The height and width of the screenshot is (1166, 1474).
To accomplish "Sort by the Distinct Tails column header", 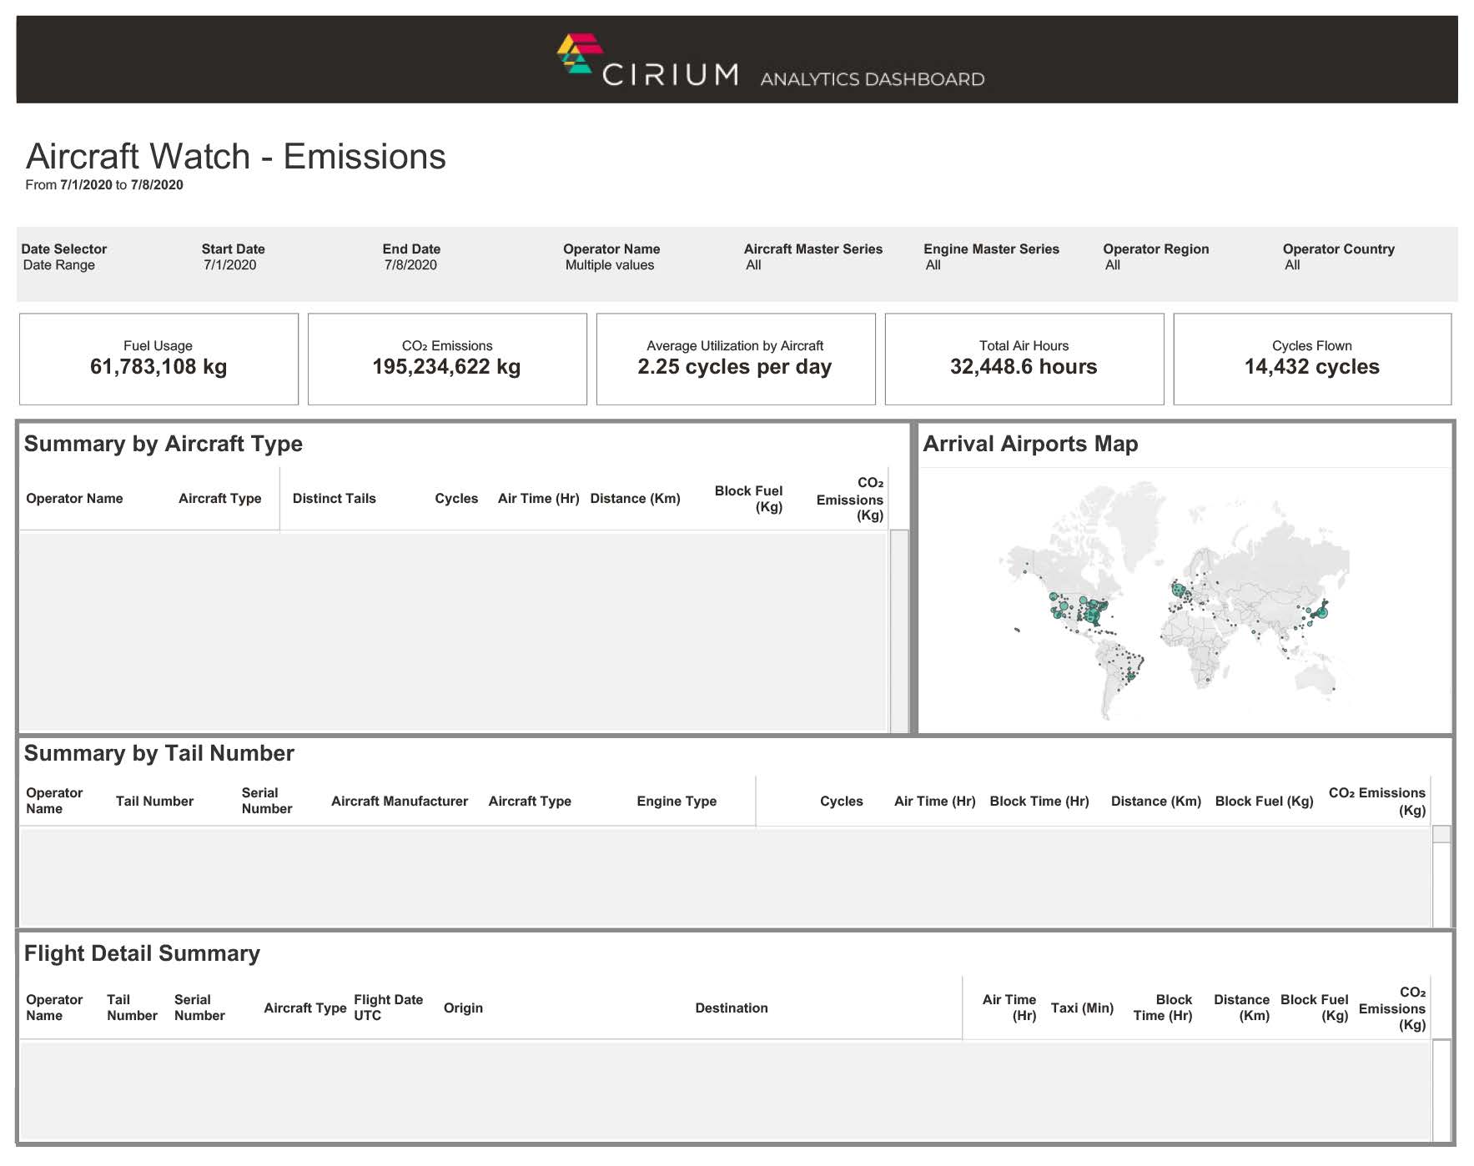I will tap(335, 498).
